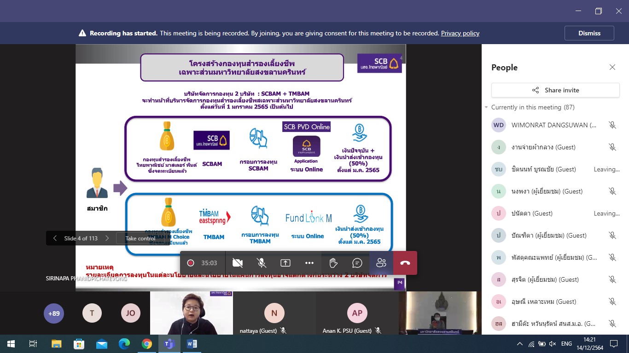Select Anan K. PSU (Guest) tile
Image resolution: width=629 pixels, height=353 pixels.
[x=357, y=313]
